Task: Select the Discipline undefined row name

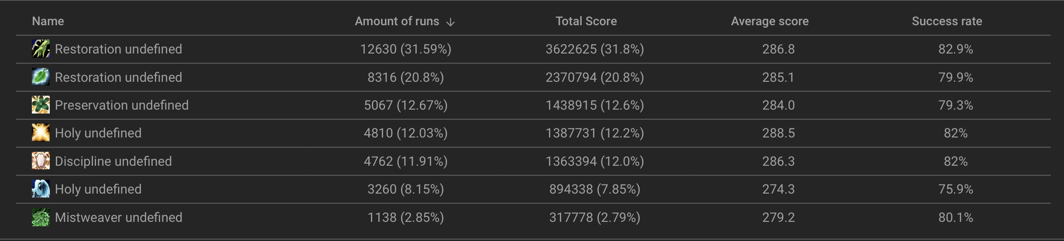Action: (x=113, y=161)
